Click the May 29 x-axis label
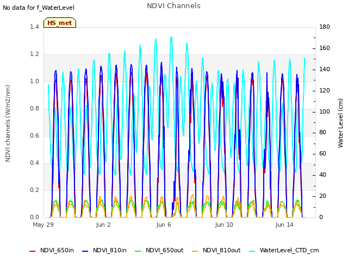The height and width of the screenshot is (261, 348). point(43,225)
